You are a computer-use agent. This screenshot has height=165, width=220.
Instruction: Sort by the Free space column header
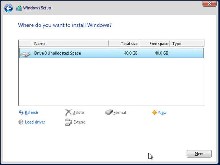pos(155,44)
